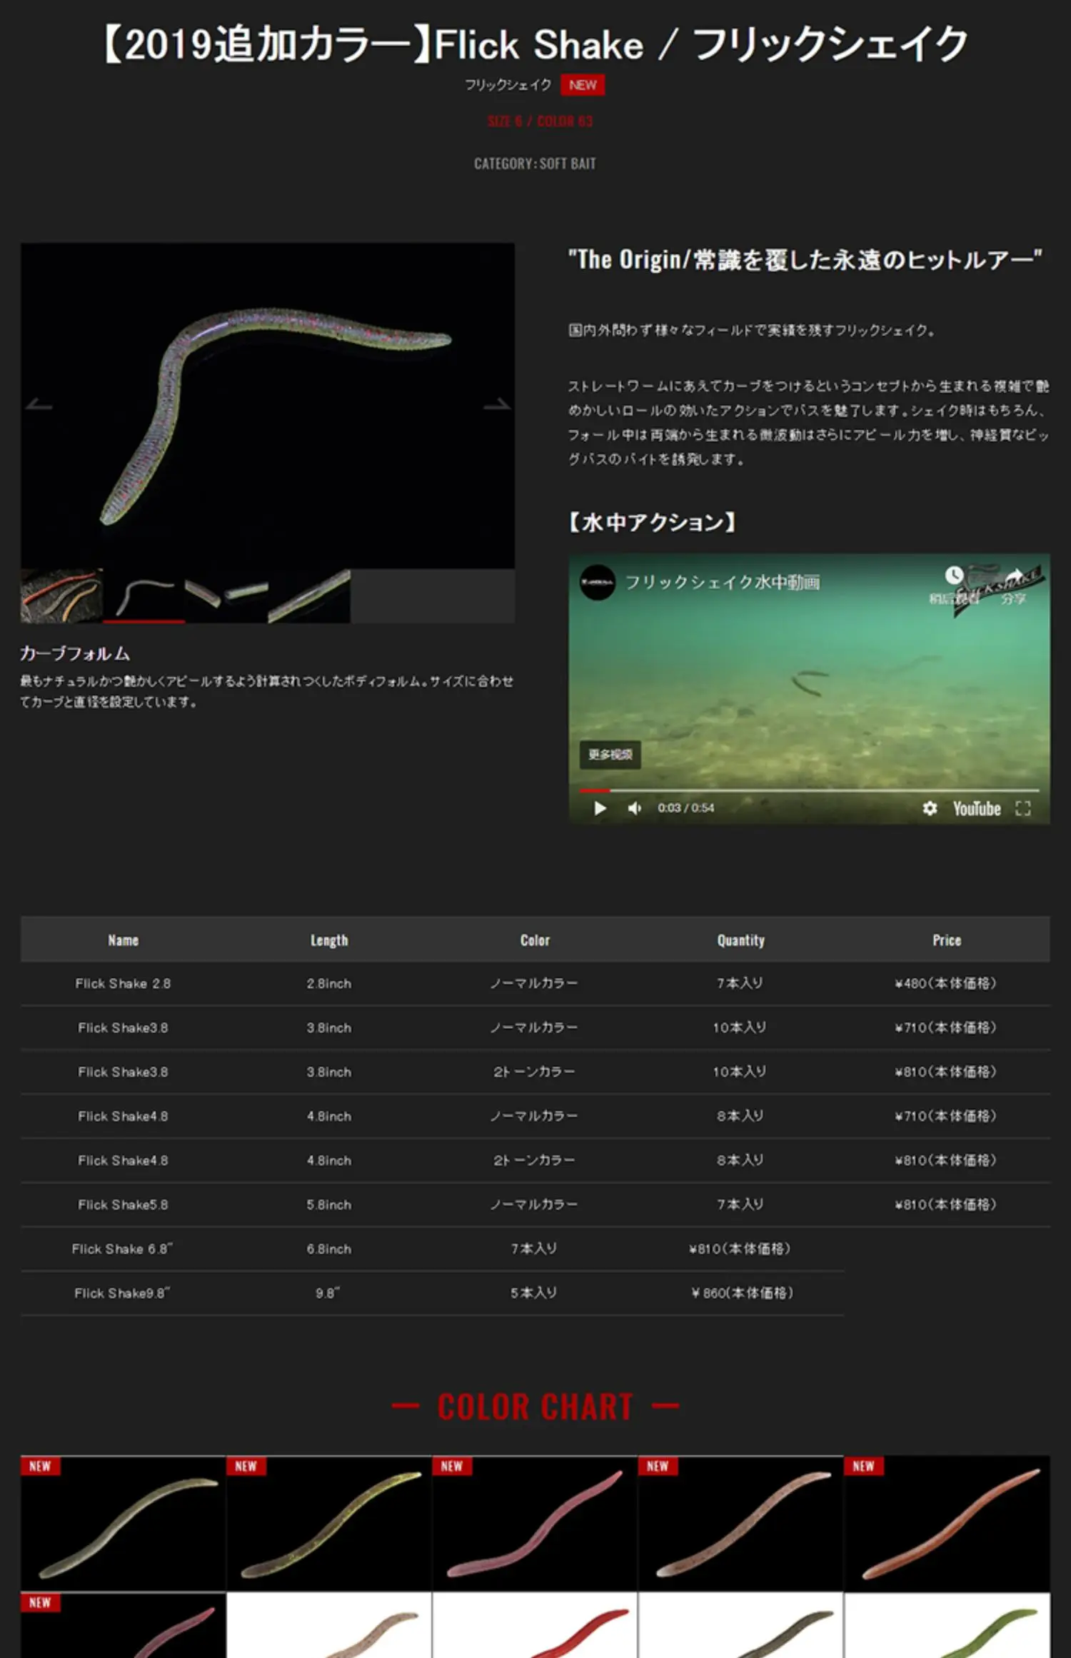Click the 更多视频 more videos button
The width and height of the screenshot is (1071, 1658).
[610, 754]
